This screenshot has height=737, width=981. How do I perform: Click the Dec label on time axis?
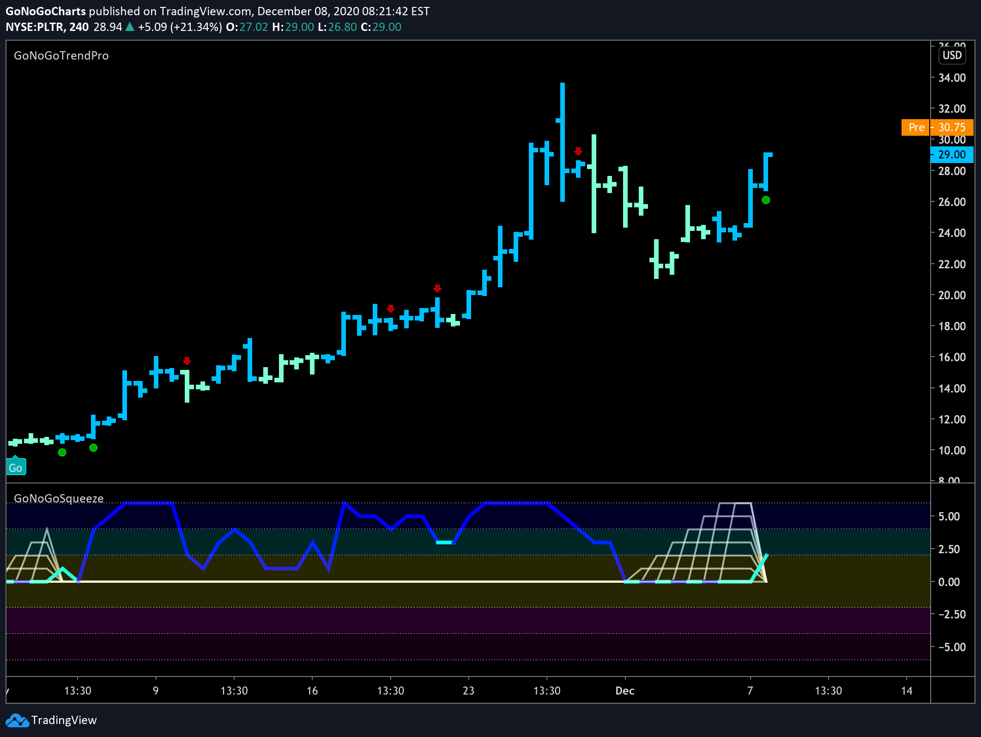click(625, 691)
